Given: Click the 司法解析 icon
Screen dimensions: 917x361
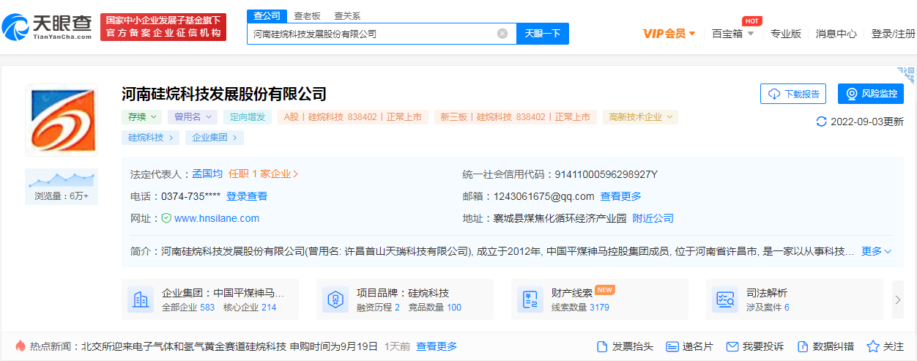Looking at the screenshot, I should pyautogui.click(x=725, y=299).
